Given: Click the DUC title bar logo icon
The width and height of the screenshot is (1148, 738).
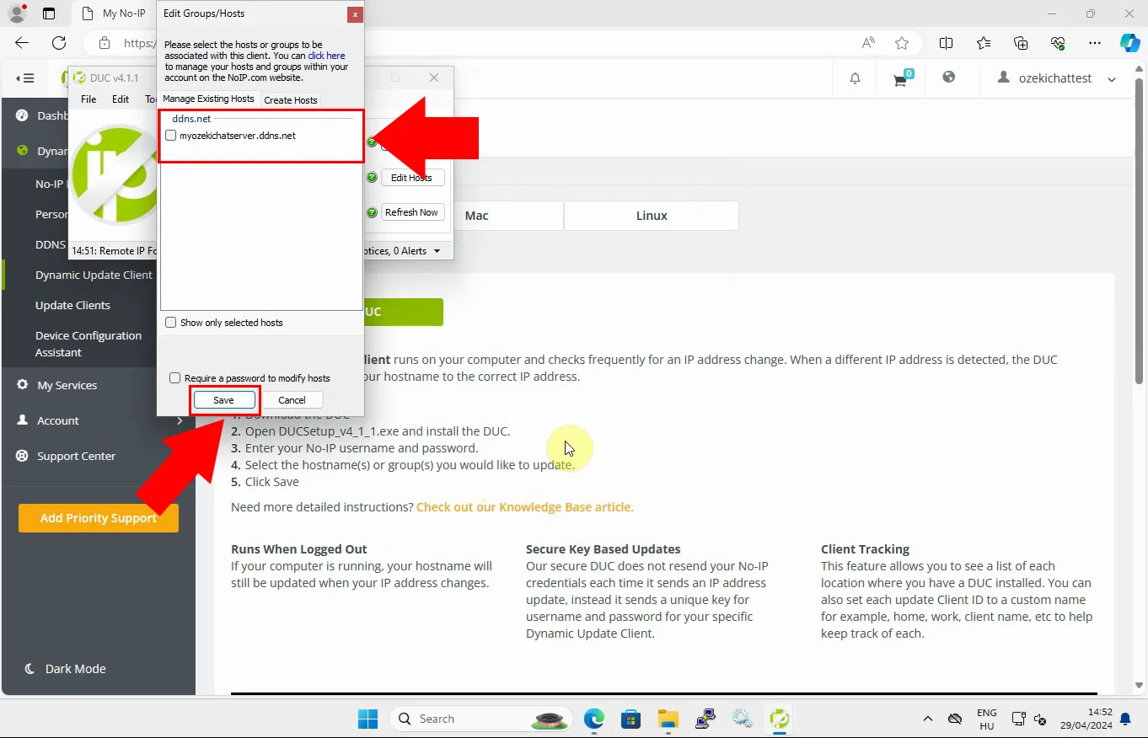Looking at the screenshot, I should (x=79, y=78).
